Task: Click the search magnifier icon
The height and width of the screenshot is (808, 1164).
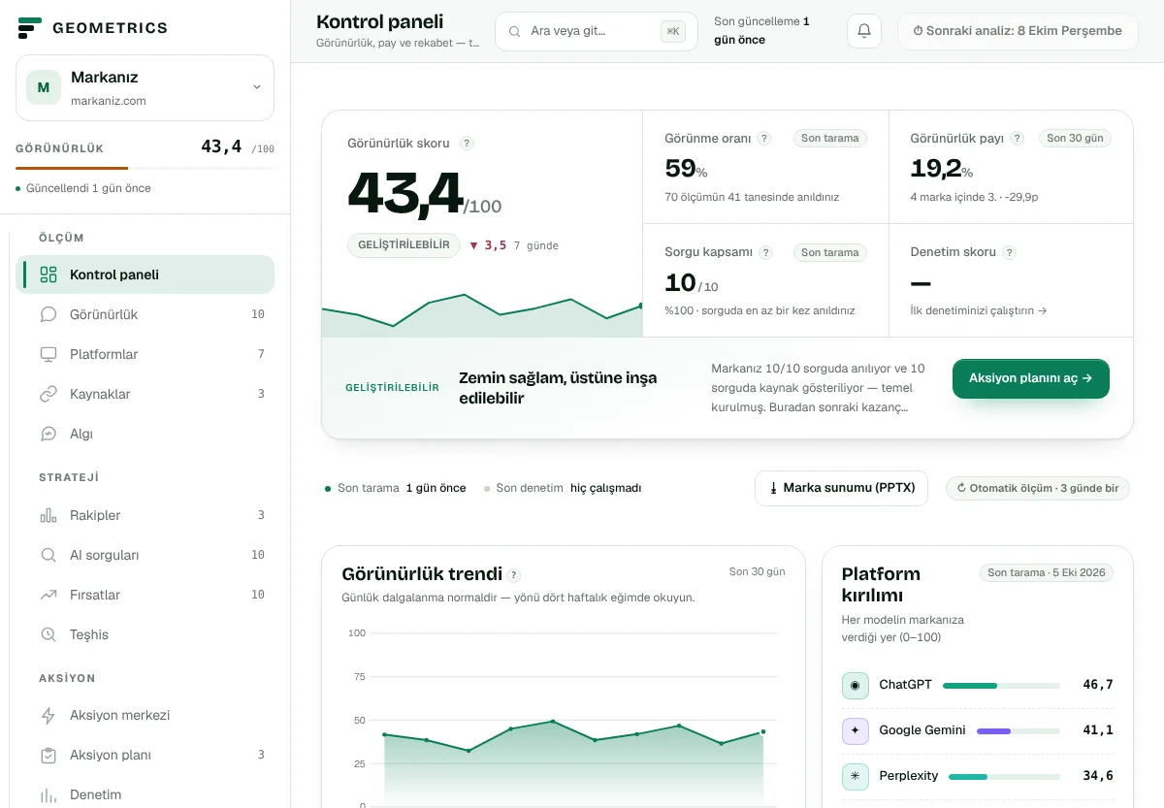Action: click(x=514, y=32)
